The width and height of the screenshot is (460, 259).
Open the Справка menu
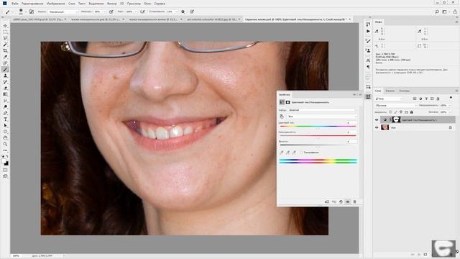tap(160, 4)
